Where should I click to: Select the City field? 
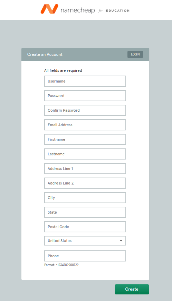coord(85,198)
